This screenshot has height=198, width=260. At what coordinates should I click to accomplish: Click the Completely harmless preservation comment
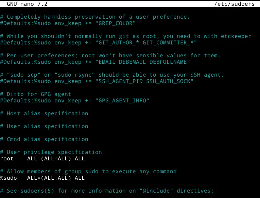pos(95,17)
